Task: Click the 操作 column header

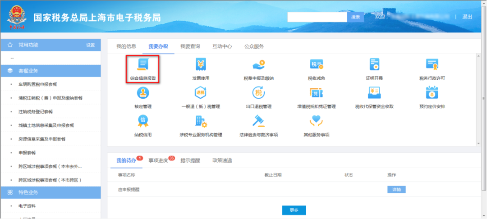Action: click(391, 175)
